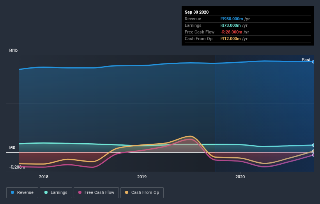Click the Free Cash Flow endpoint marker
The image size is (320, 204).
click(313, 155)
